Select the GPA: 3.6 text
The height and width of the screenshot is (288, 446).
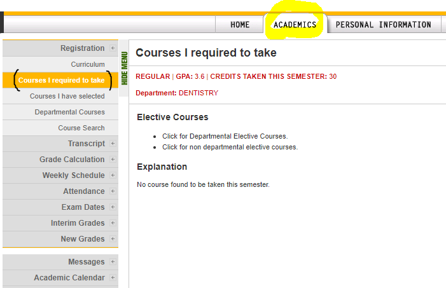click(x=190, y=76)
